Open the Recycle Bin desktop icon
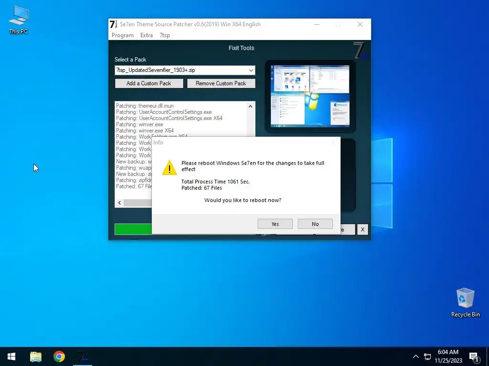 465,302
